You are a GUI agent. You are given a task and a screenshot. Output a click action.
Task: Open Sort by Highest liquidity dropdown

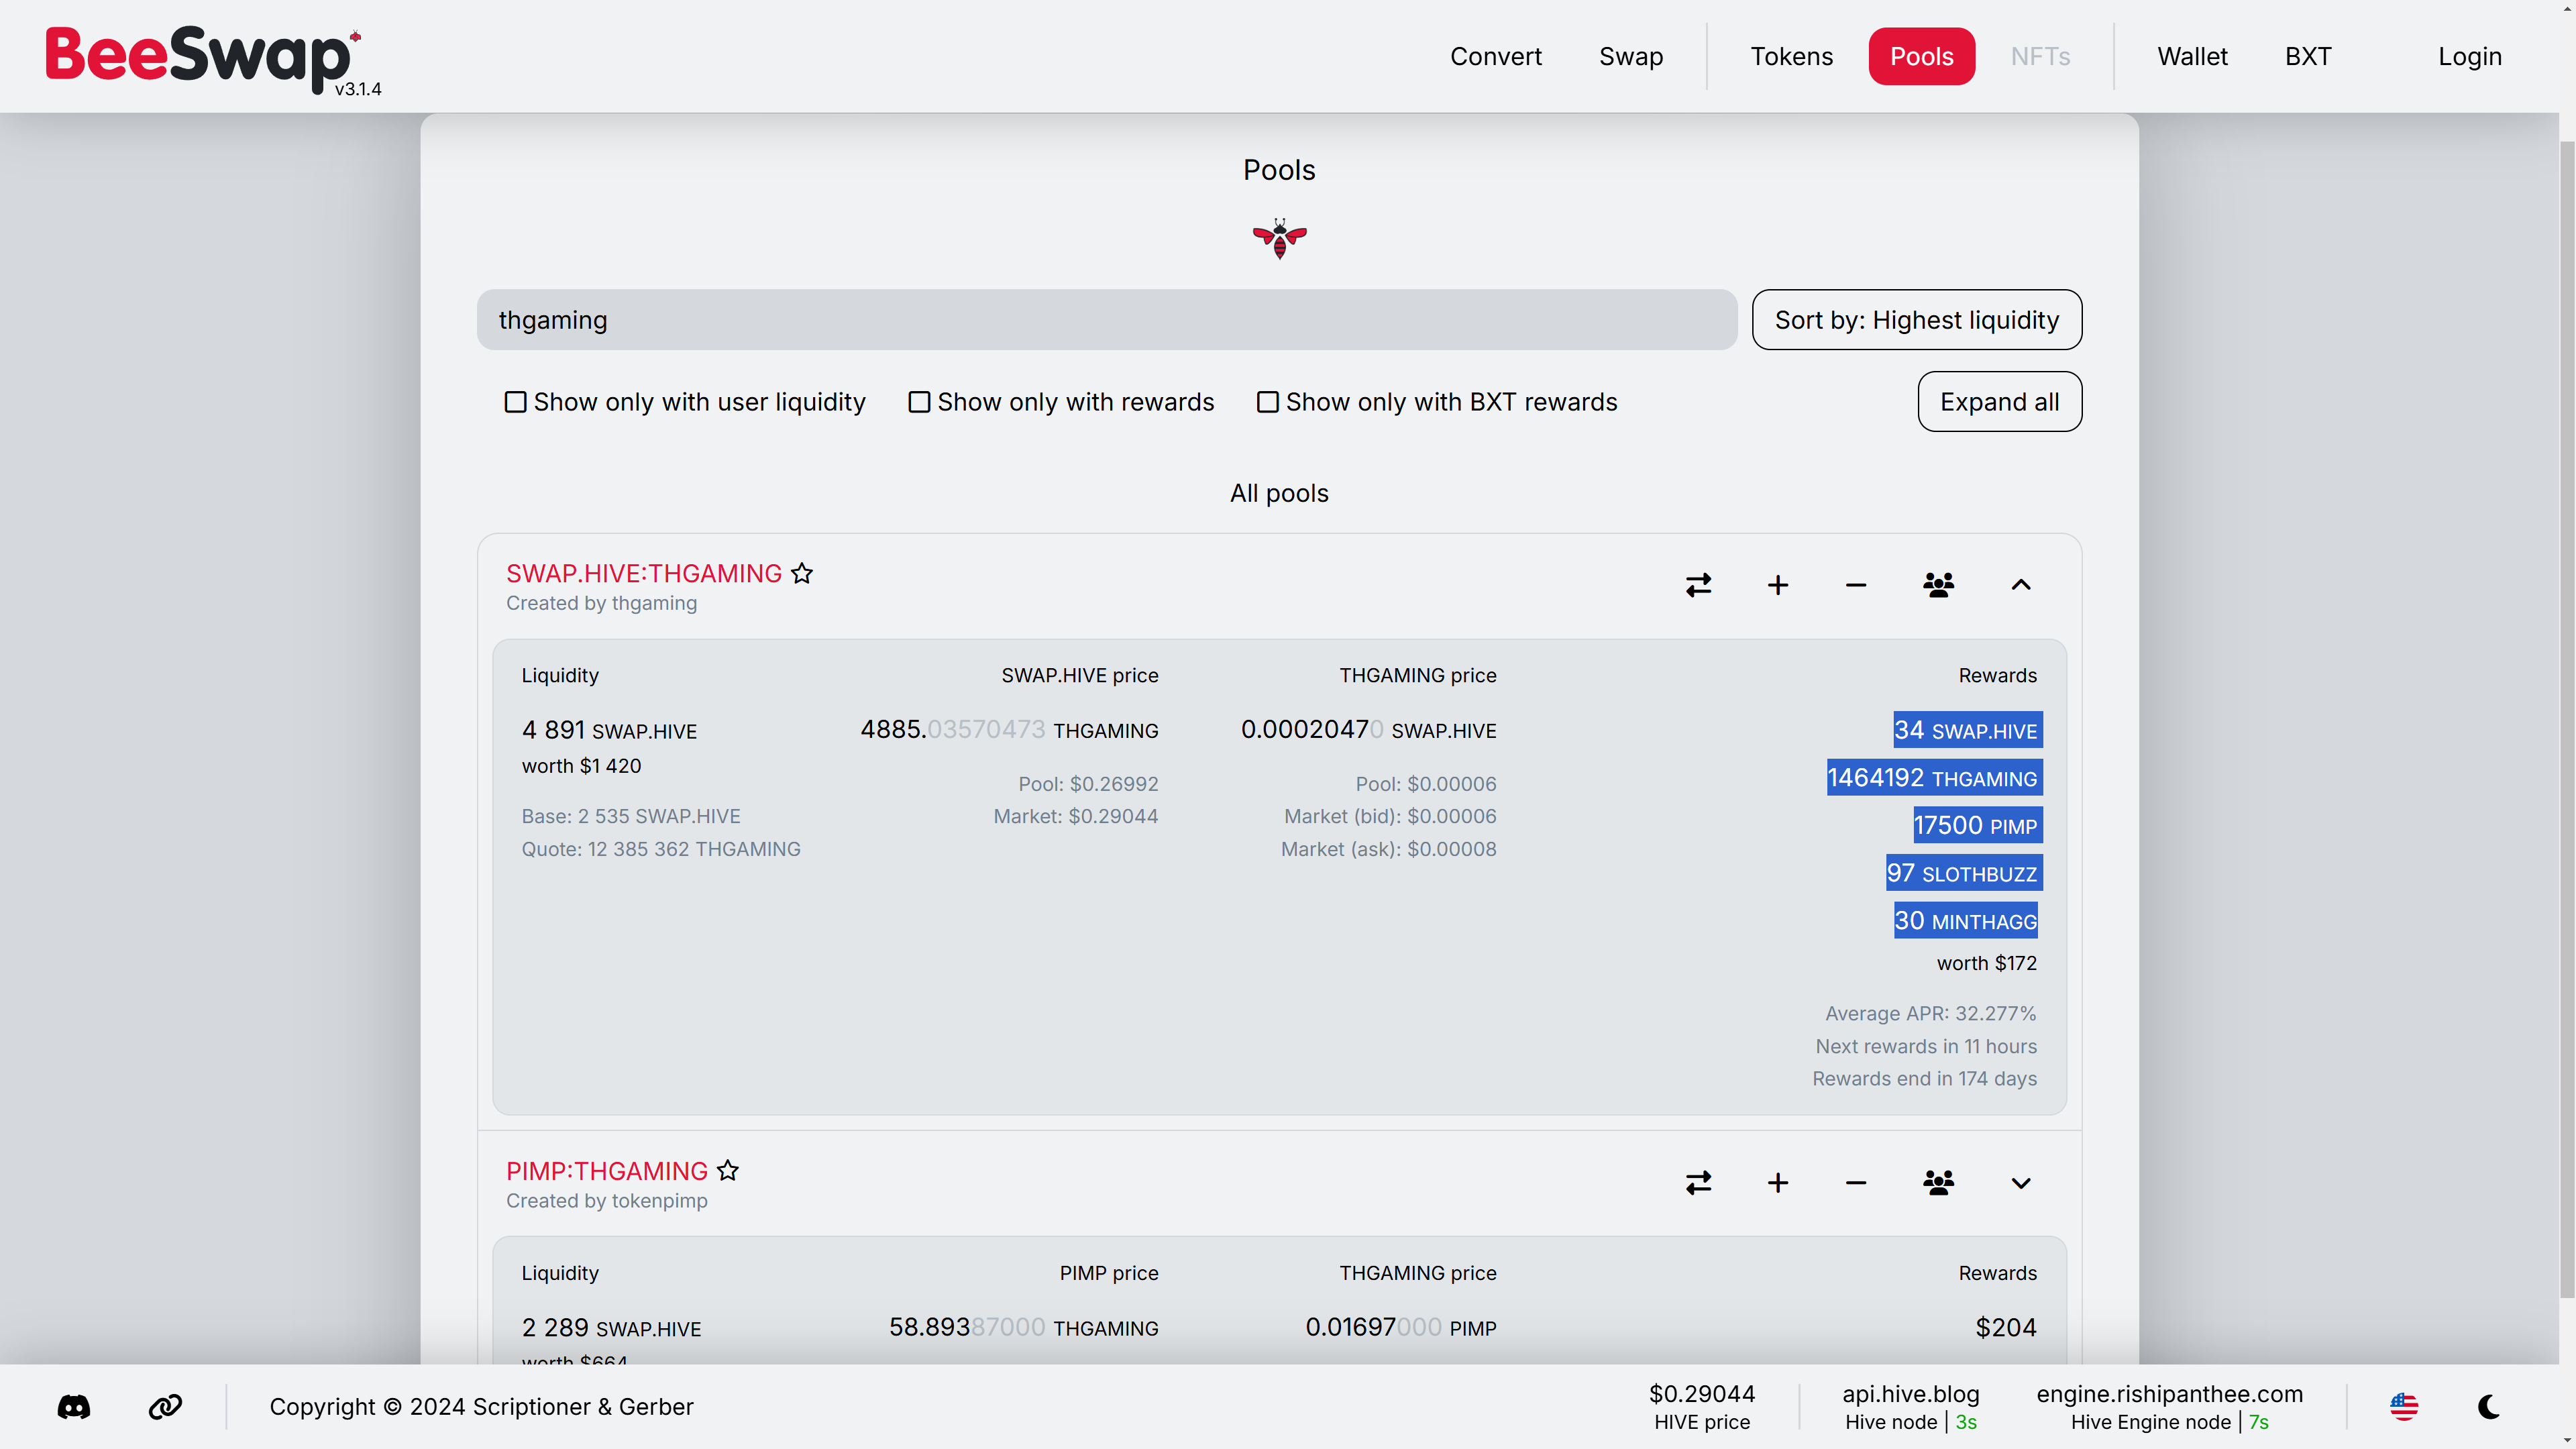click(x=1917, y=320)
